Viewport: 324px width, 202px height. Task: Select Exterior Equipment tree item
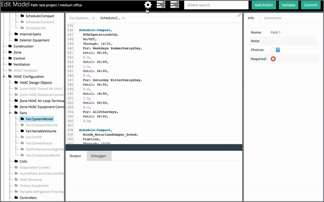(35, 40)
